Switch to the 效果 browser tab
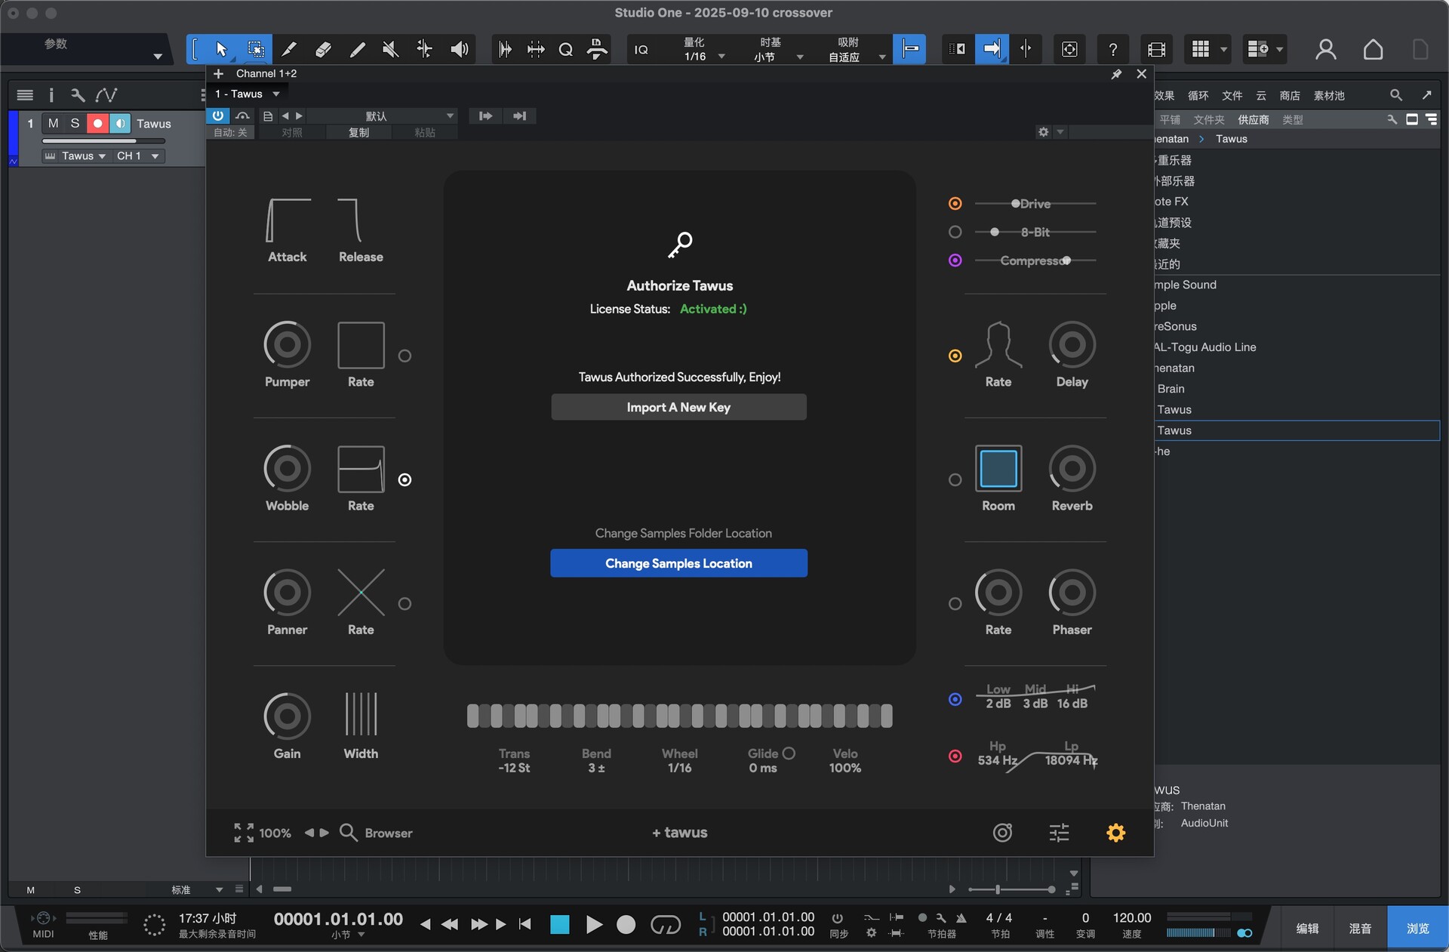The image size is (1449, 952). pos(1163,95)
